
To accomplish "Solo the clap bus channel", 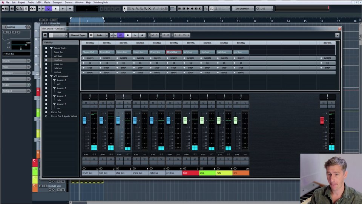I will point(128,103).
